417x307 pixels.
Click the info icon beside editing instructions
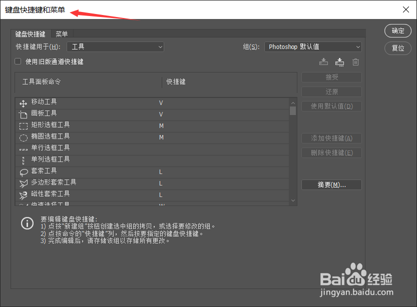coord(27,223)
